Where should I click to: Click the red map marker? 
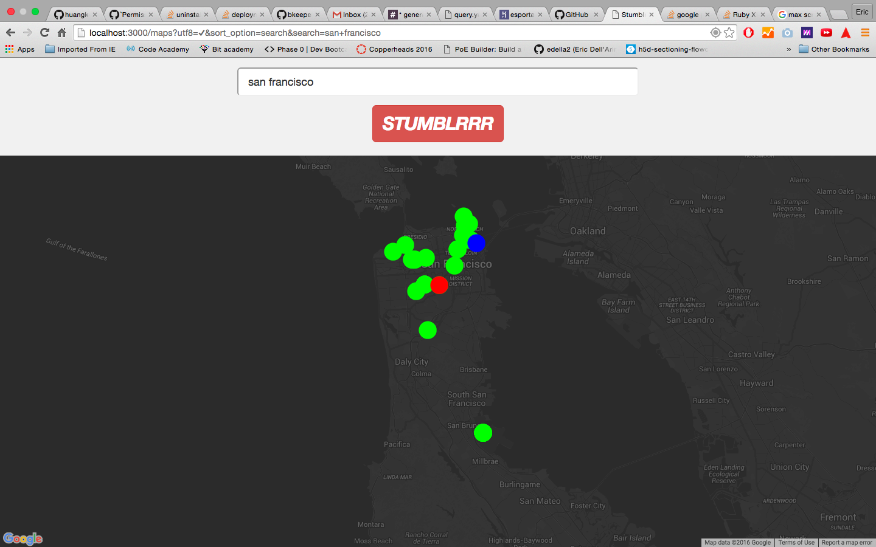(439, 285)
